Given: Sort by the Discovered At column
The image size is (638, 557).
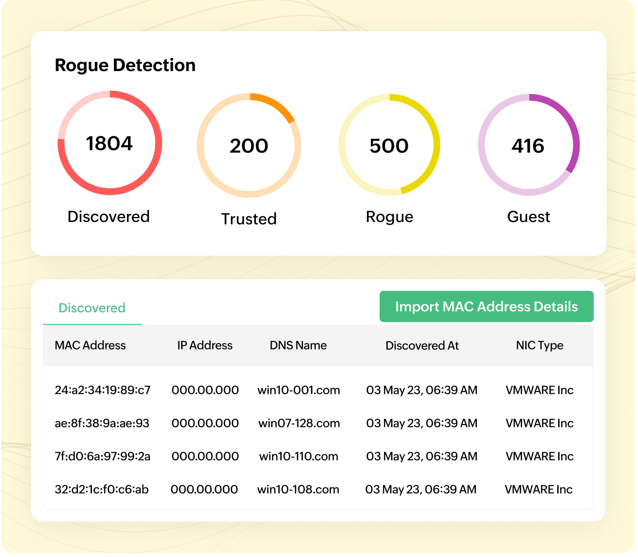Looking at the screenshot, I should click(422, 345).
